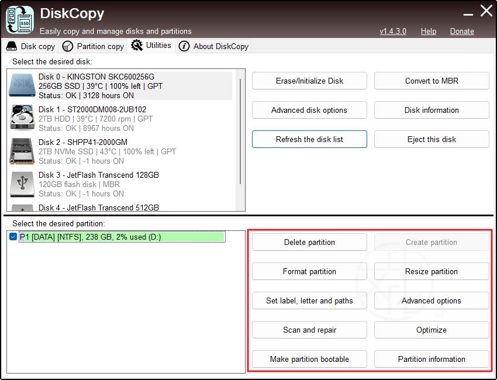Select the Disk 2 SHPP41 NVMe icon
Screen dimensions: 497x380
pos(22,151)
